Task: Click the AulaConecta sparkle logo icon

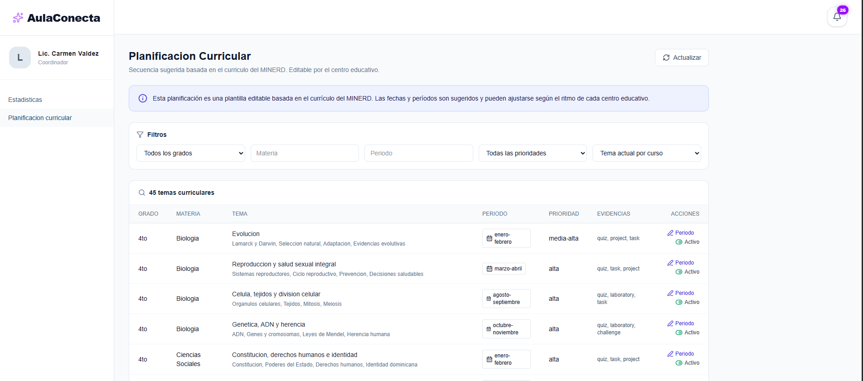Action: [x=18, y=18]
